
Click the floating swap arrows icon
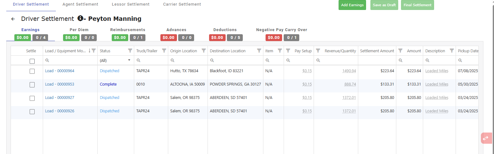[486, 138]
